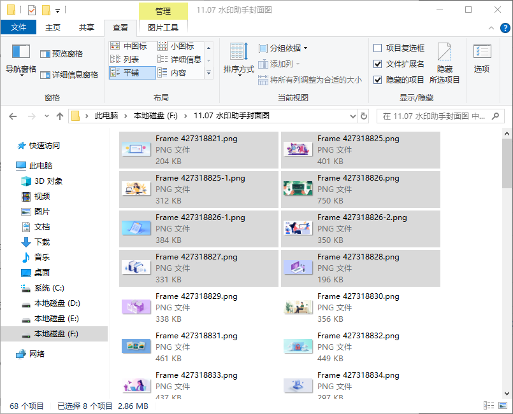Open Help with the question mark icon

(505, 28)
